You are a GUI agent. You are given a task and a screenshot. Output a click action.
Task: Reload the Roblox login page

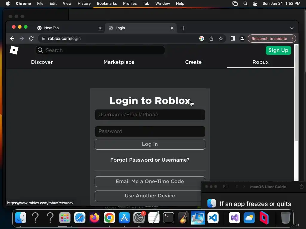pyautogui.click(x=31, y=38)
